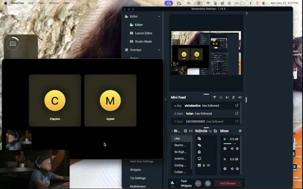
Task: Click the stream preview thumbnail
Action: (x=206, y=53)
